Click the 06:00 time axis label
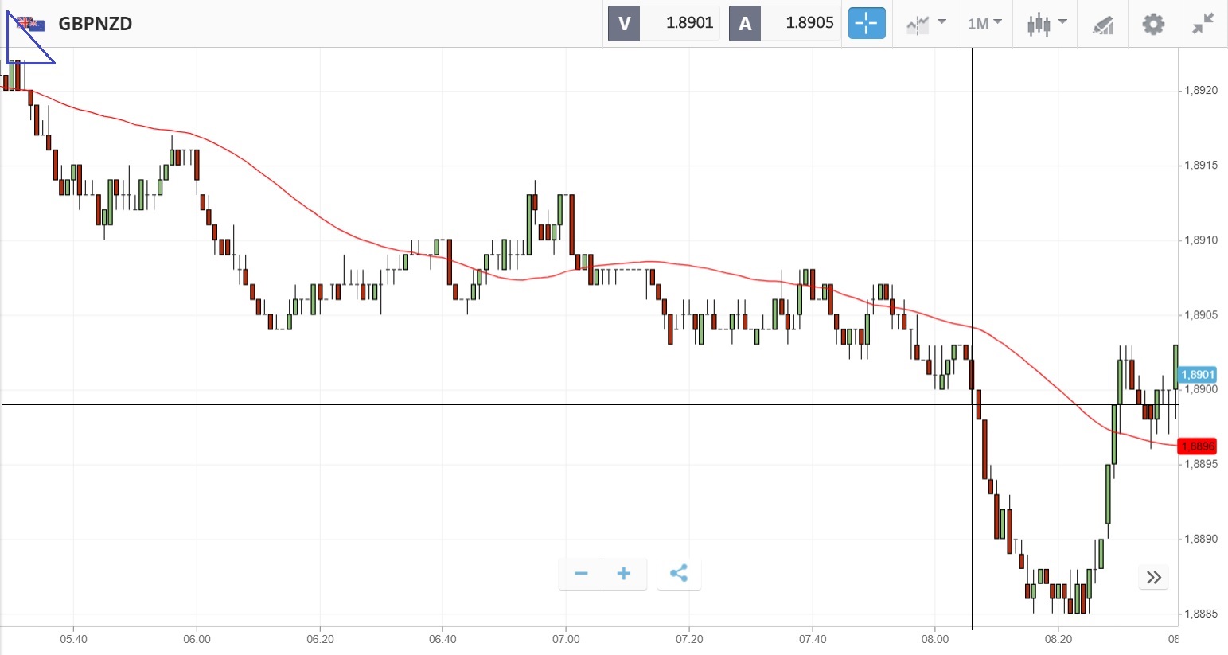Viewport: 1228px width, 655px height. pyautogui.click(x=197, y=639)
